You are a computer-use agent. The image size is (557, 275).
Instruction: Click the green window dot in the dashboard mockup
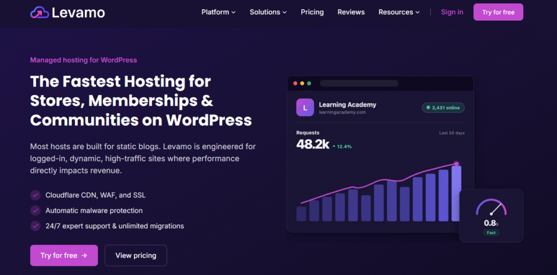(x=309, y=83)
